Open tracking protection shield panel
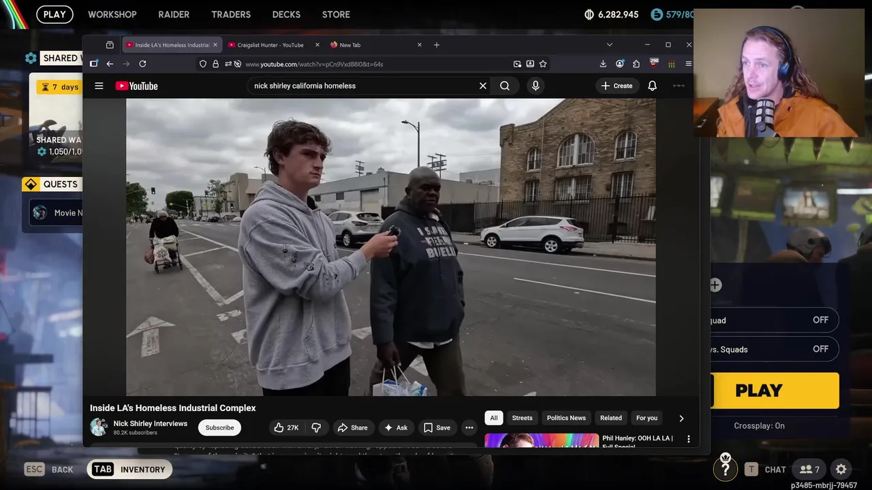Image resolution: width=872 pixels, height=490 pixels. point(203,64)
